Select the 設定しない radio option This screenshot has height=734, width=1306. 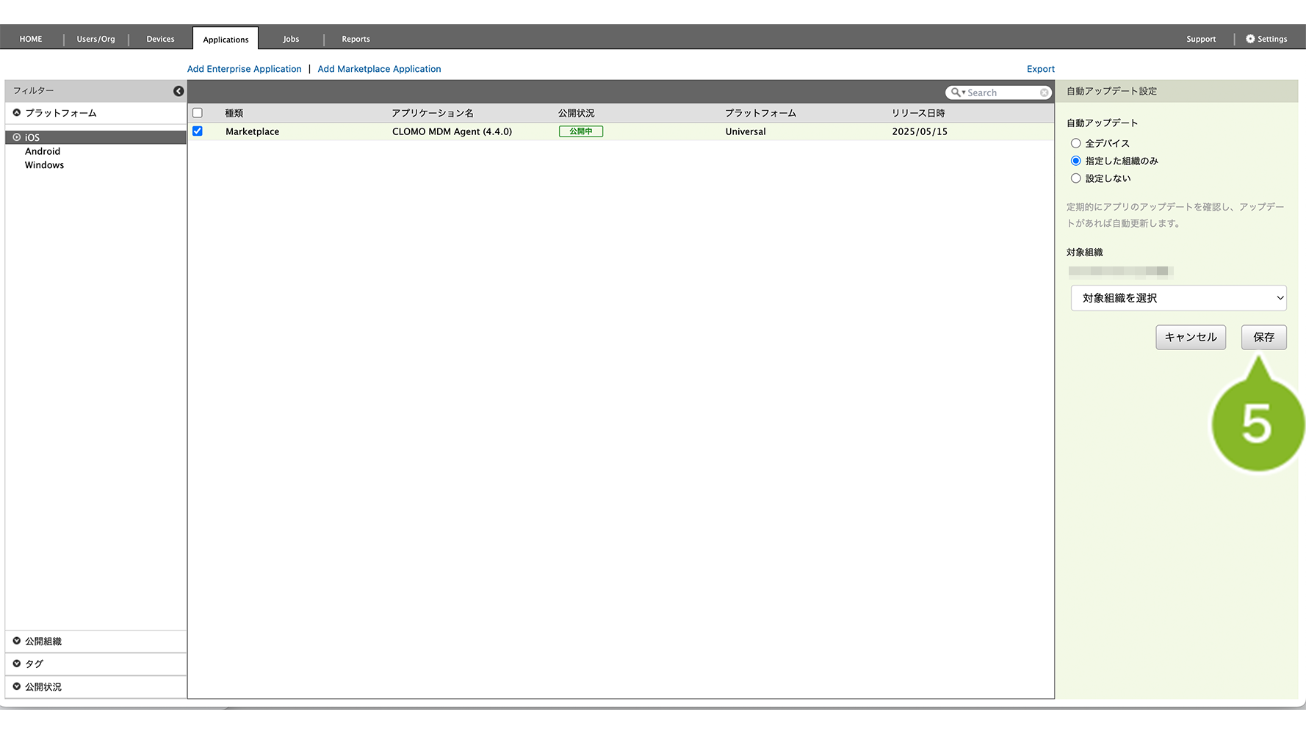[x=1075, y=178]
